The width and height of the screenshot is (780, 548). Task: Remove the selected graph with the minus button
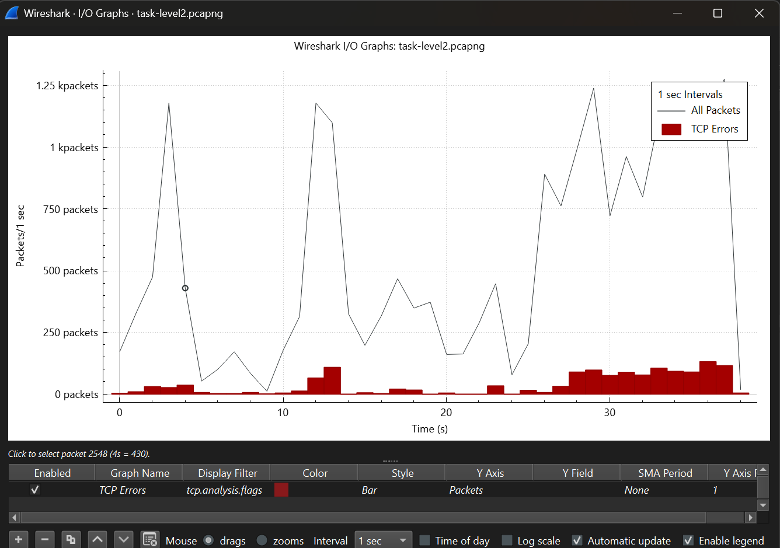pyautogui.click(x=45, y=539)
